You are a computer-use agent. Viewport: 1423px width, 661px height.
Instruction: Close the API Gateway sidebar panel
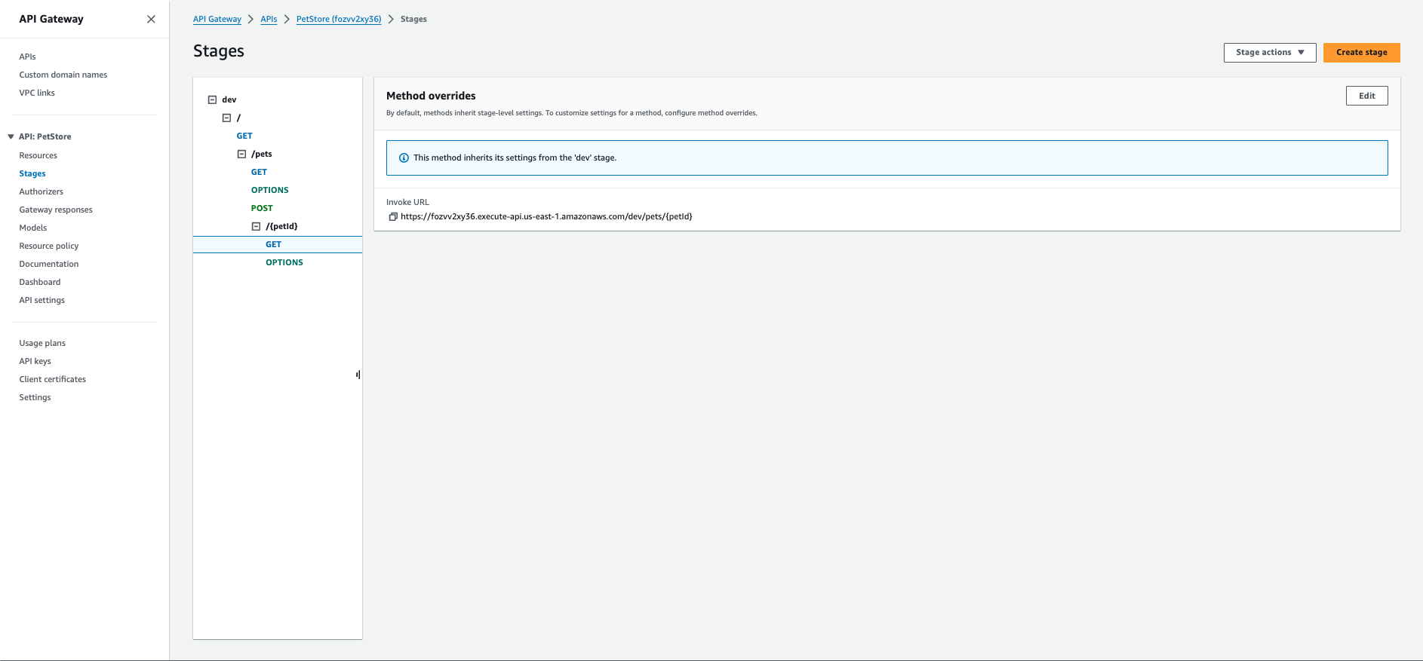(x=151, y=20)
